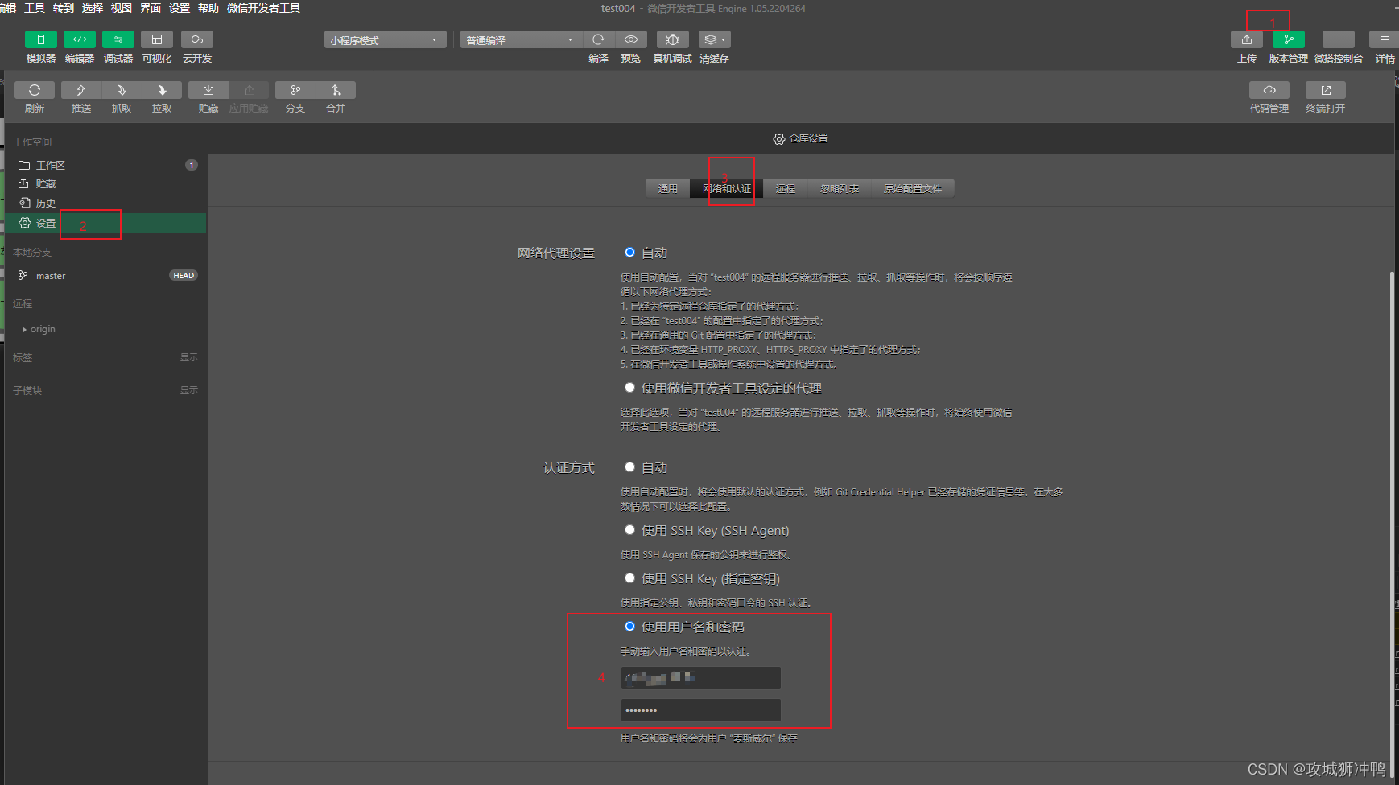
Task: Open the 工具 menu
Action: coord(35,8)
